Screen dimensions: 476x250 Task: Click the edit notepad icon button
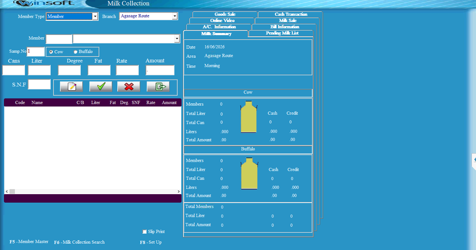click(71, 87)
